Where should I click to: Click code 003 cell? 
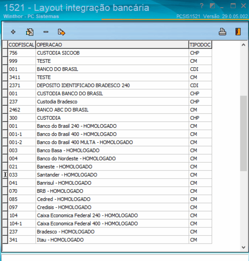(x=22, y=150)
